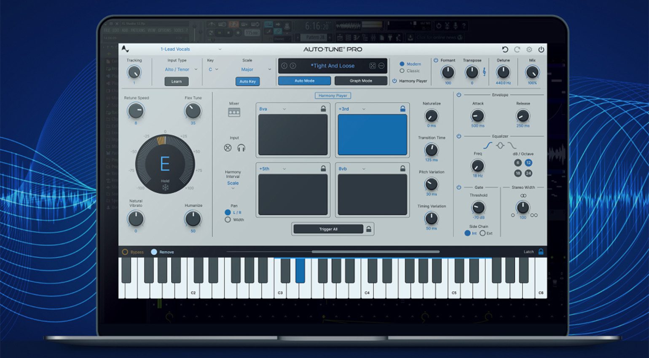Select the Classic mode radio button
Screen dimensions: 649x358
pos(402,71)
